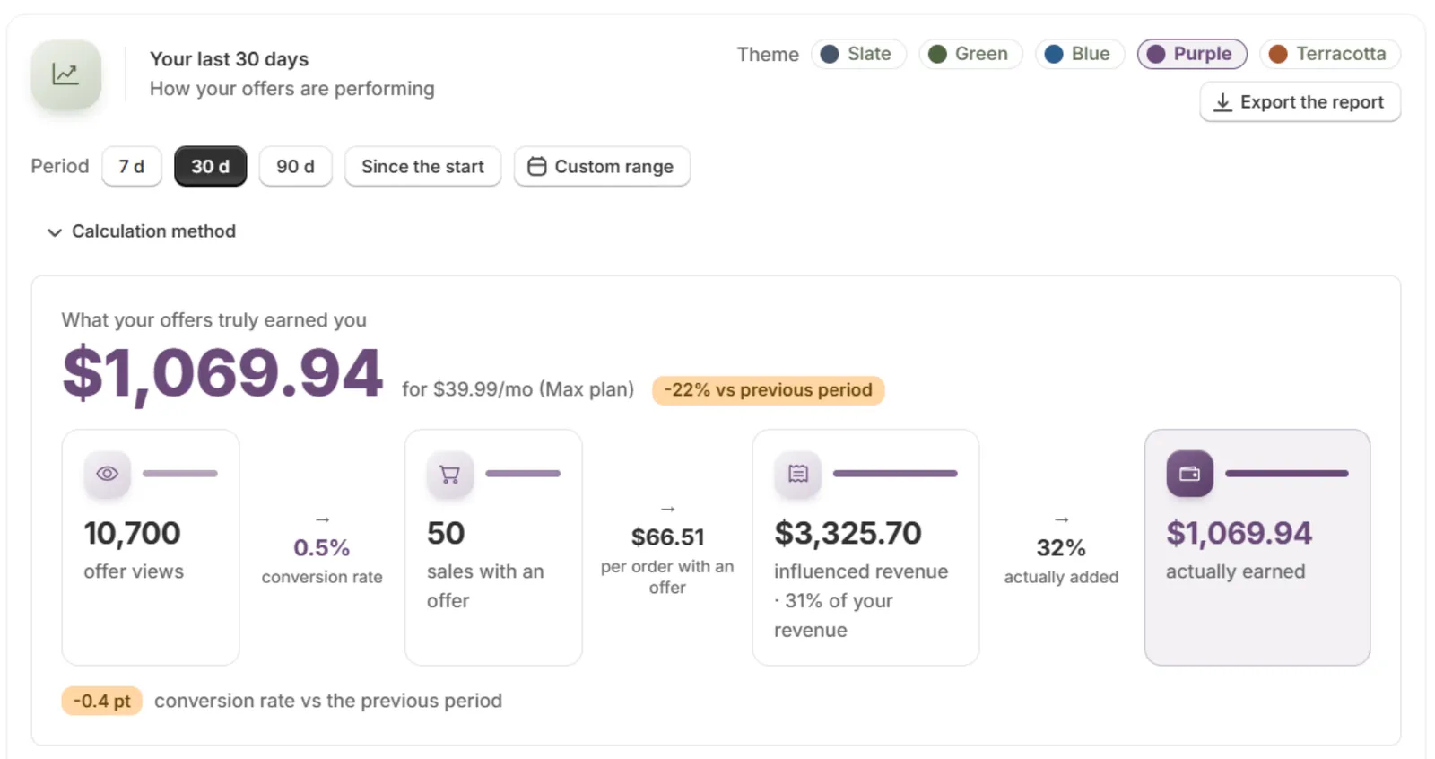Select the Purple theme
Viewport: 1435px width, 759px height.
1192,54
